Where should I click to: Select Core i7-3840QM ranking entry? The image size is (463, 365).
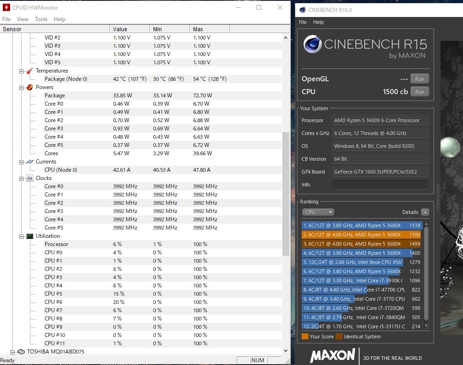coord(362,317)
